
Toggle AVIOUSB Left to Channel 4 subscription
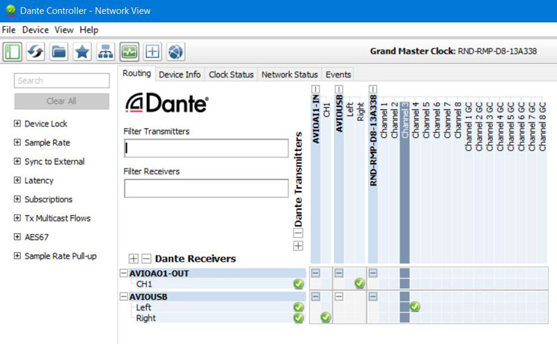(x=415, y=306)
